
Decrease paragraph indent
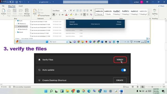(x=84, y=10)
